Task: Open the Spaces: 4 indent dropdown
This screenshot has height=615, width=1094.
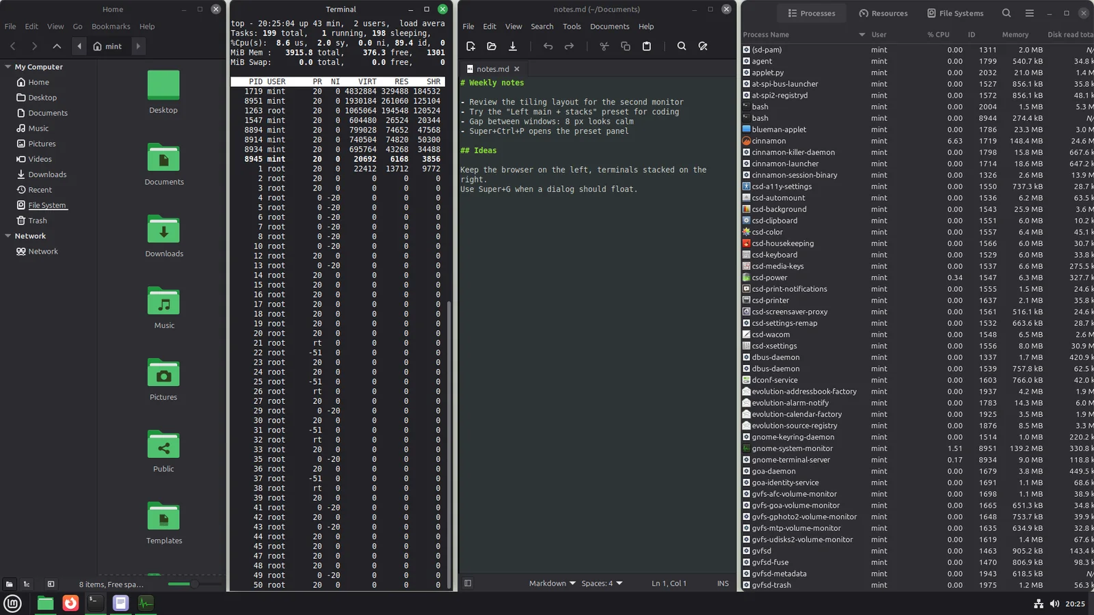Action: [602, 584]
